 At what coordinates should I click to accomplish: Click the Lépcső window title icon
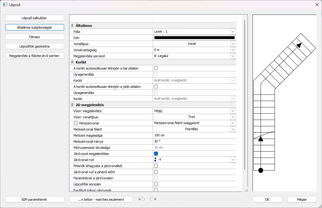pyautogui.click(x=5, y=5)
